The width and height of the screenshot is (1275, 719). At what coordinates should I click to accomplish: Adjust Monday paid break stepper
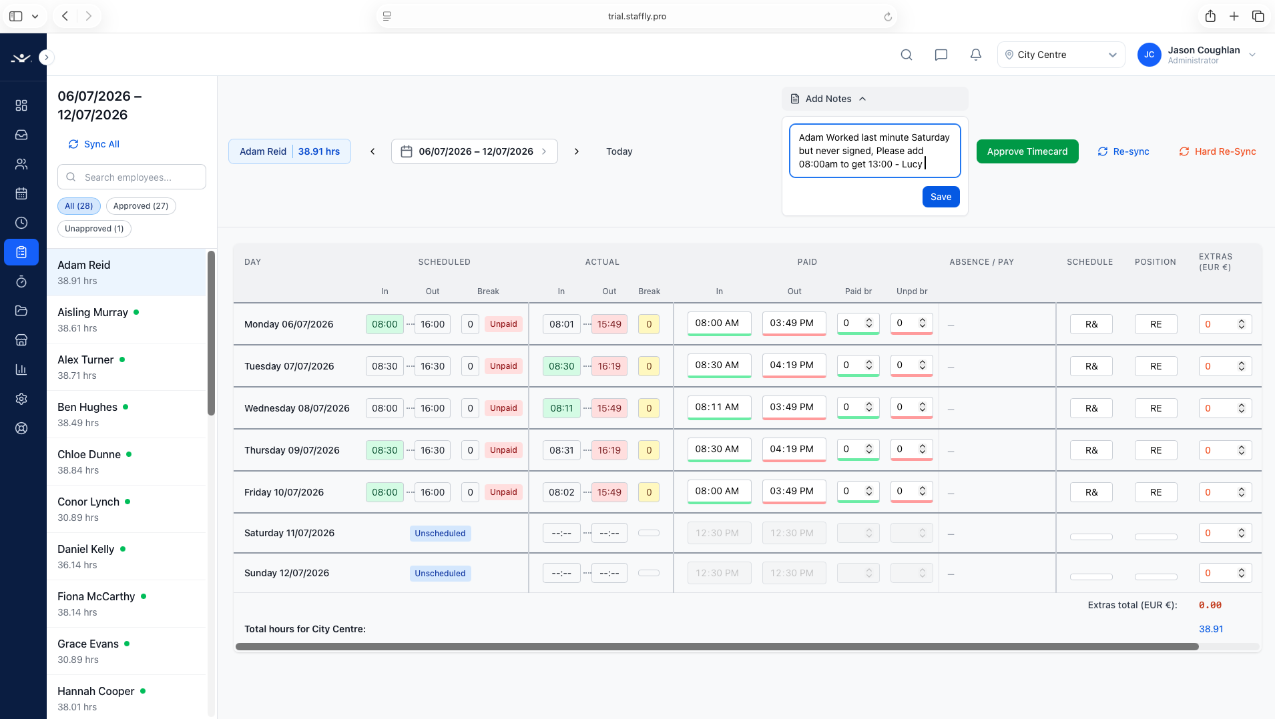click(x=869, y=323)
